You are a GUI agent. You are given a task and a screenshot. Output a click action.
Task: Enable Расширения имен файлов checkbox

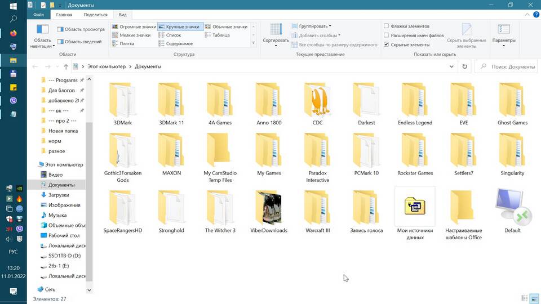[386, 35]
